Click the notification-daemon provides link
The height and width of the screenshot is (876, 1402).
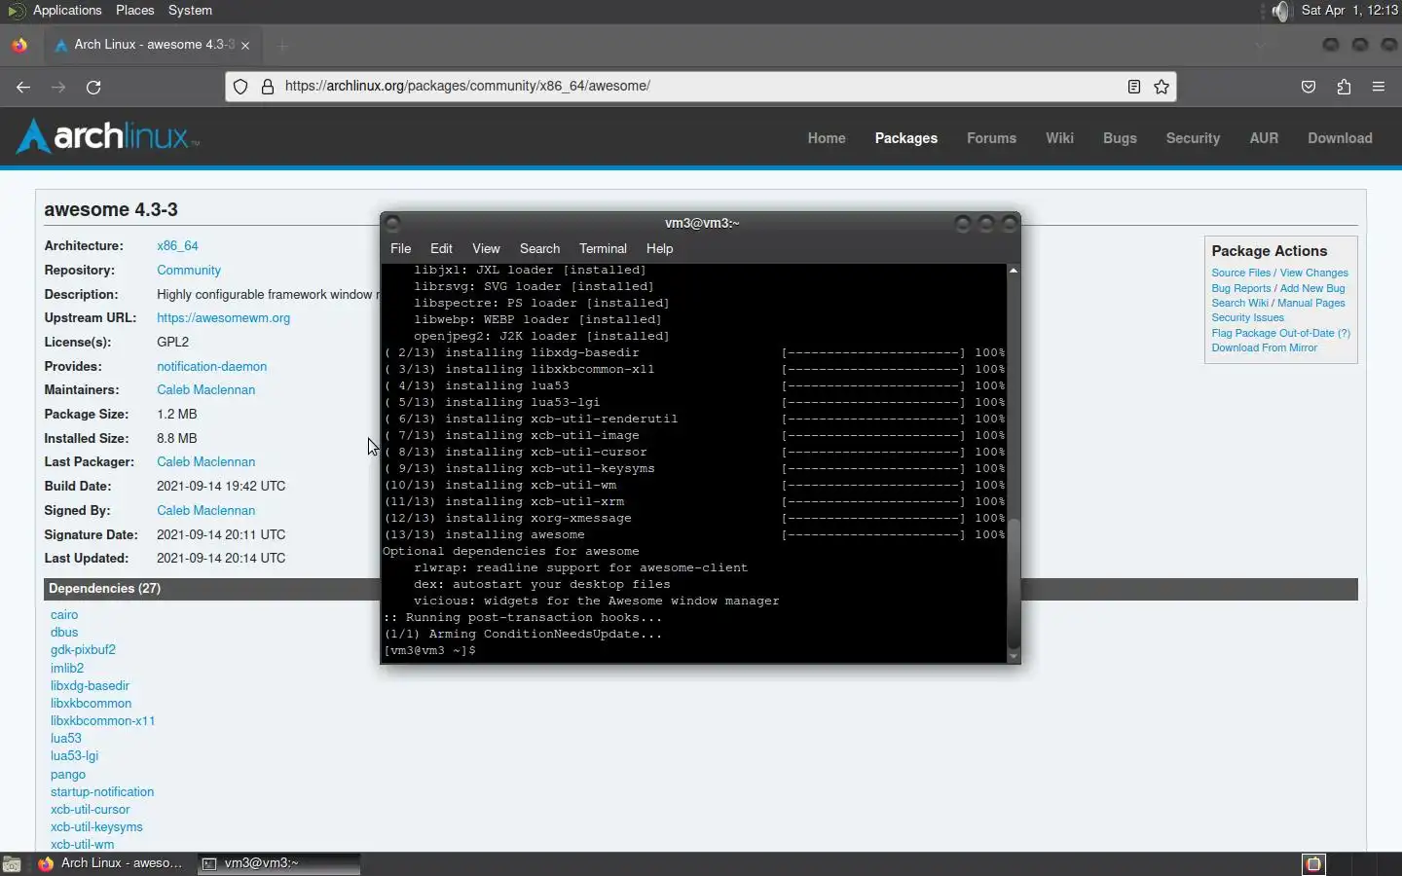211,367
